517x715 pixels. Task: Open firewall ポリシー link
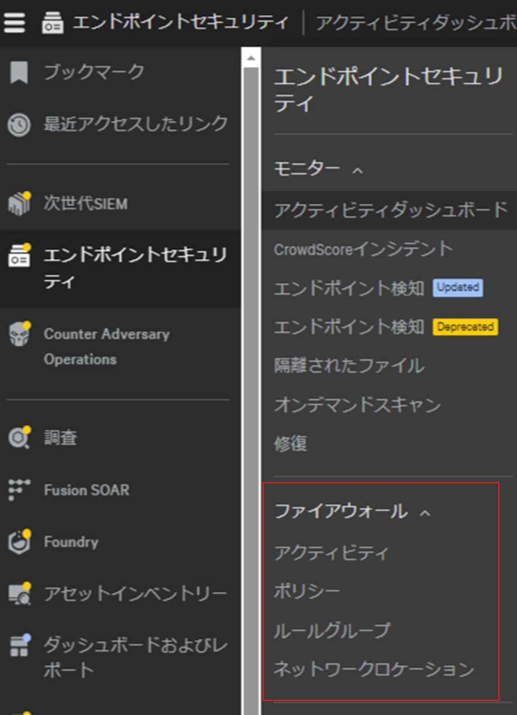(x=307, y=592)
